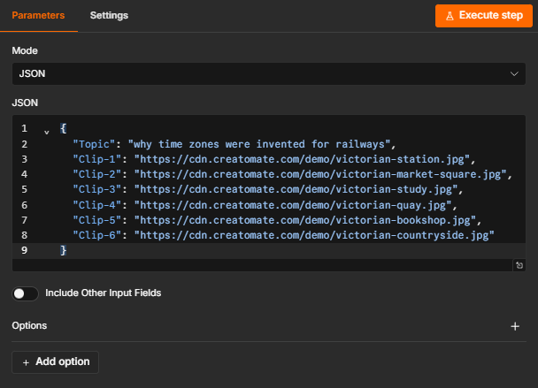The height and width of the screenshot is (388, 538).
Task: Open the Settings tab
Action: [x=109, y=15]
